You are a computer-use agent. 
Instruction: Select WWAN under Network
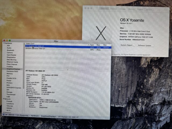[9, 108]
